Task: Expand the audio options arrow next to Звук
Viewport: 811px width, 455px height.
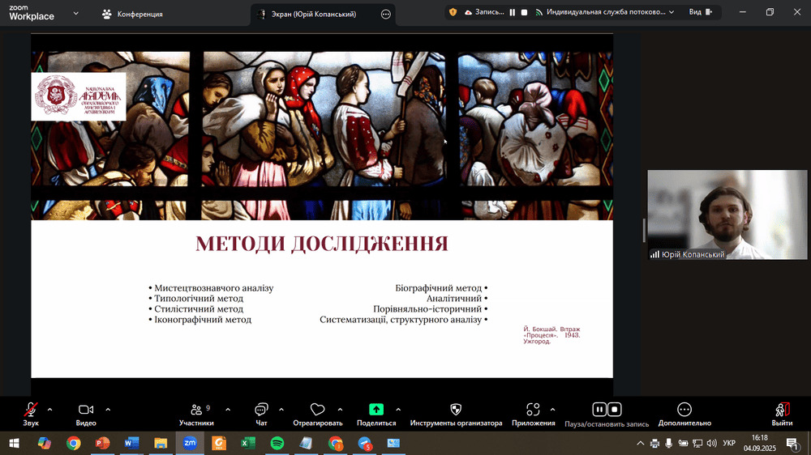Action: tap(50, 409)
